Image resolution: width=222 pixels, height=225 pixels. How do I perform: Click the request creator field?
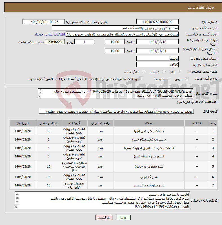tap(122, 34)
